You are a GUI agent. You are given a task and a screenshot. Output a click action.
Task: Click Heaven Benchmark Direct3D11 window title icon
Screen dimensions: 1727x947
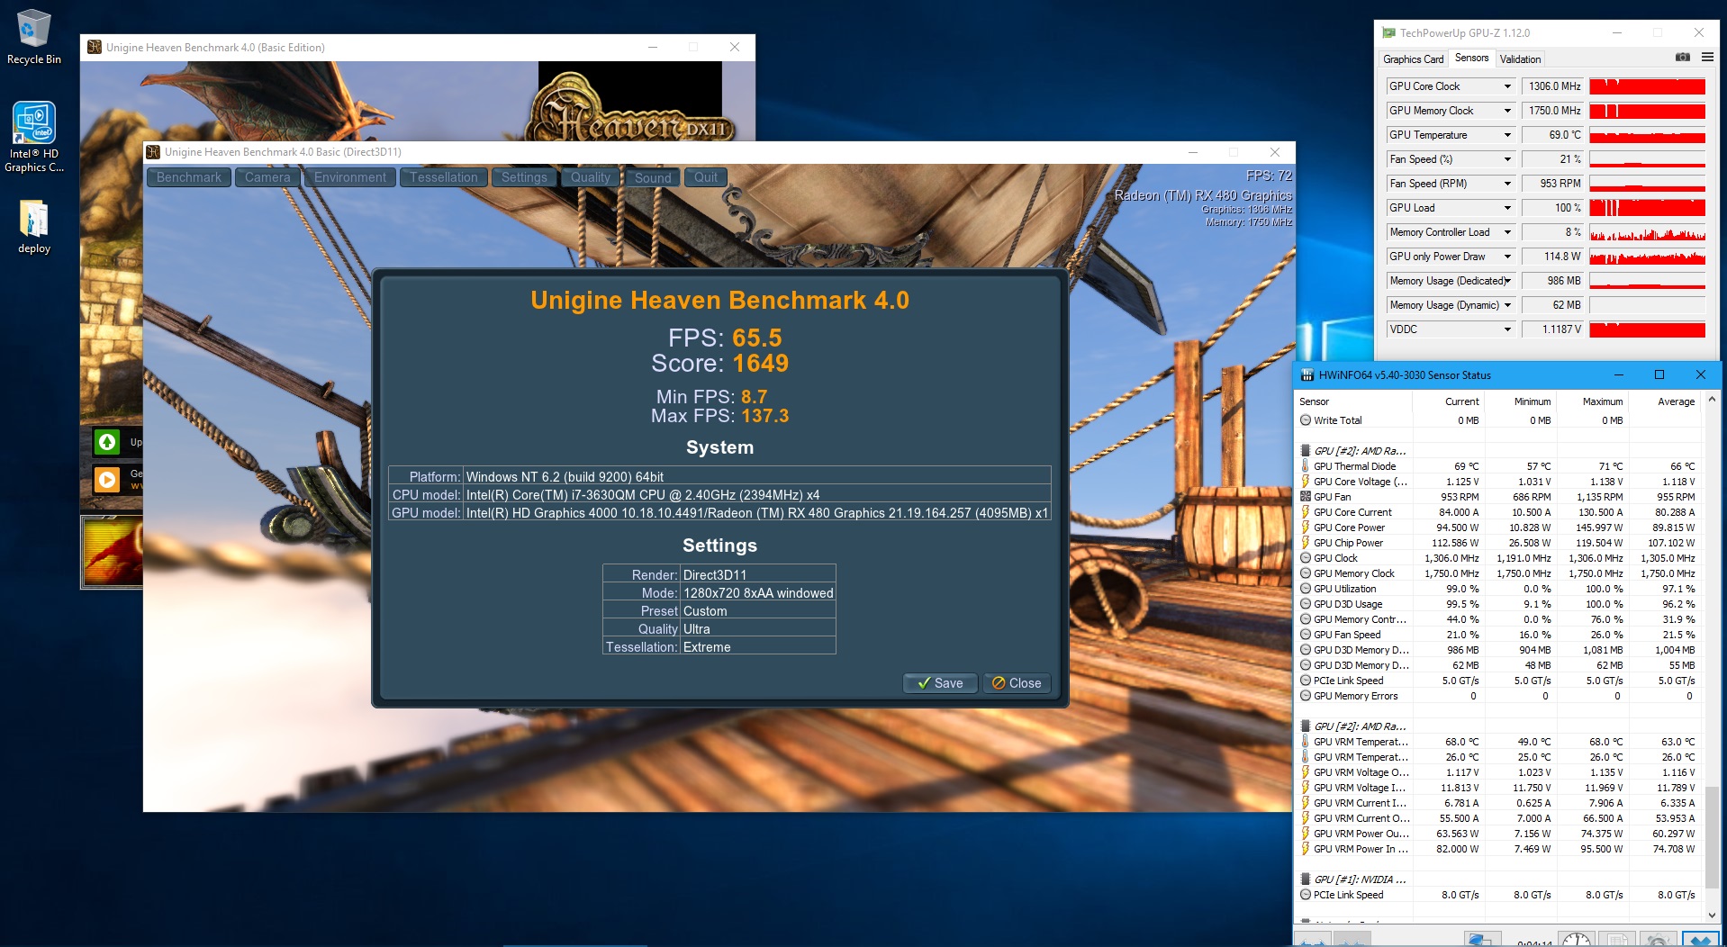coord(153,152)
